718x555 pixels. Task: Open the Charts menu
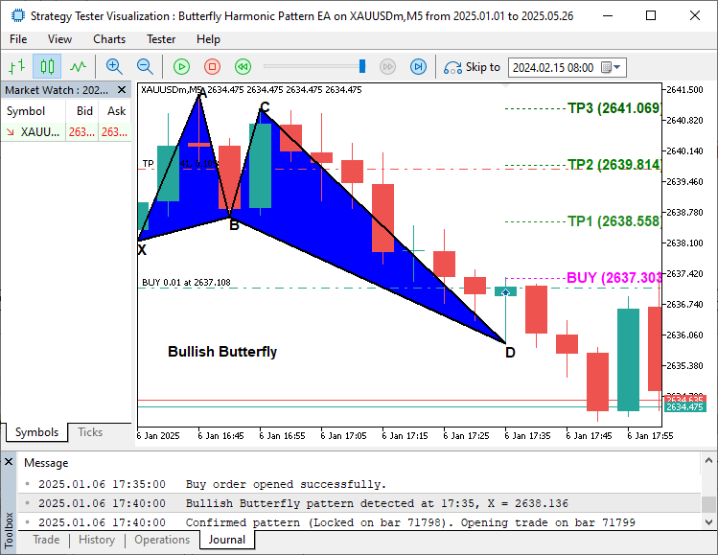109,39
